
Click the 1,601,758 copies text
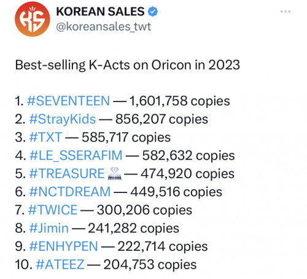coord(180,101)
